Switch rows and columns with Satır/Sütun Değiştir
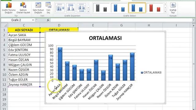This screenshot has width=196, height=110. coord(38,8)
